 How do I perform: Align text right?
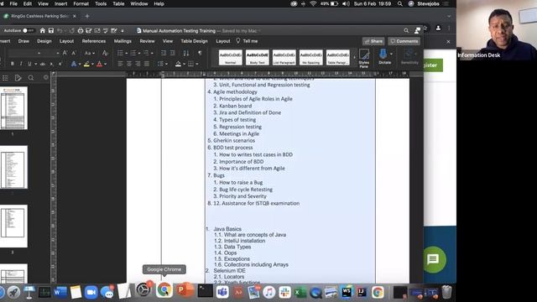click(138, 64)
